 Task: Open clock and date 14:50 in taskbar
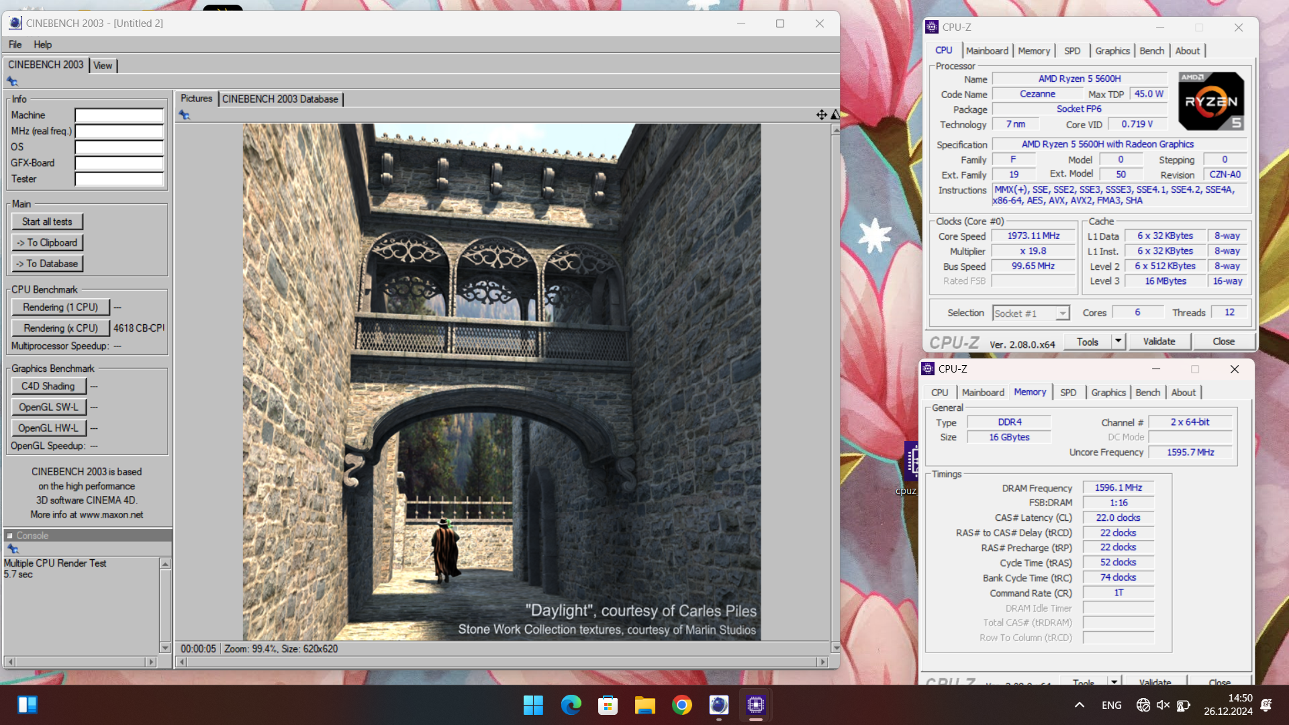(x=1228, y=705)
